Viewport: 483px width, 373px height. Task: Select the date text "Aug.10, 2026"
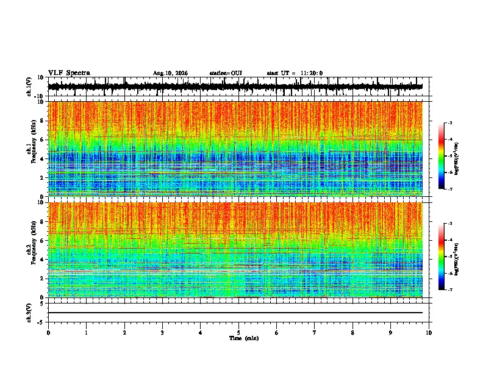[x=170, y=73]
